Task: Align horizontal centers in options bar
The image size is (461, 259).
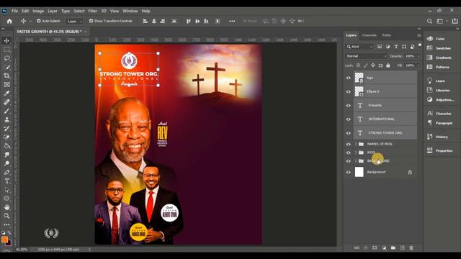Action: tap(153, 21)
